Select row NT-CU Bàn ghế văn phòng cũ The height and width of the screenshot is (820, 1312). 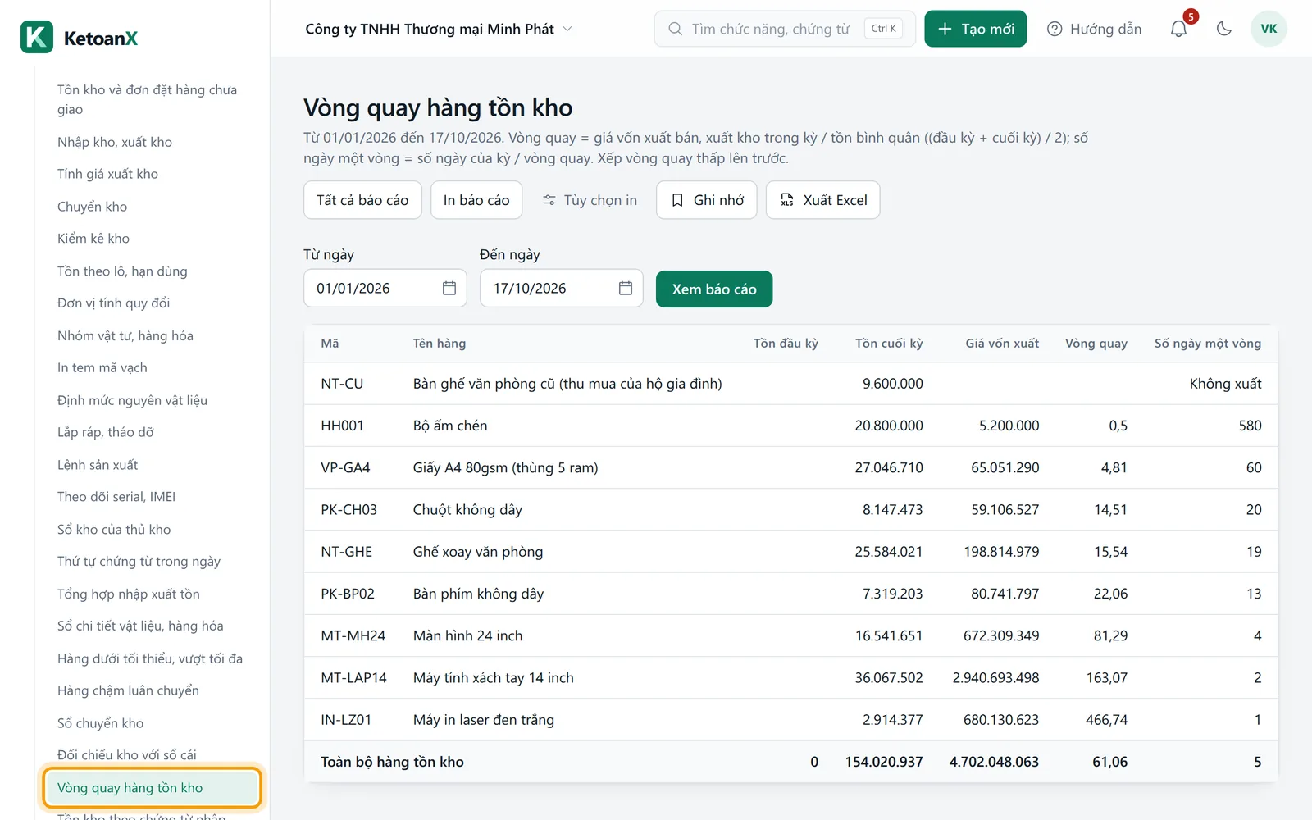coord(790,384)
